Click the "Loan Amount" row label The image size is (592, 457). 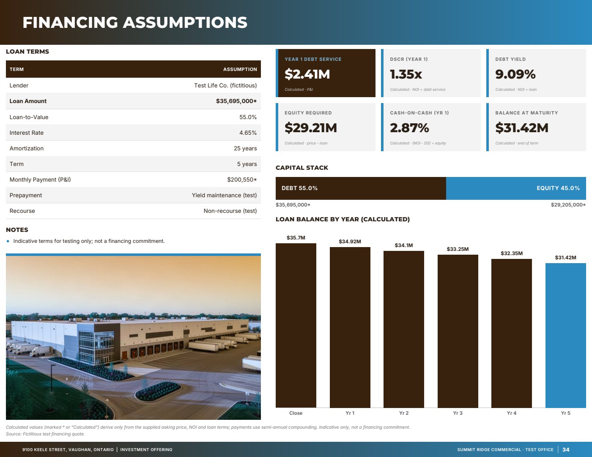coord(28,101)
